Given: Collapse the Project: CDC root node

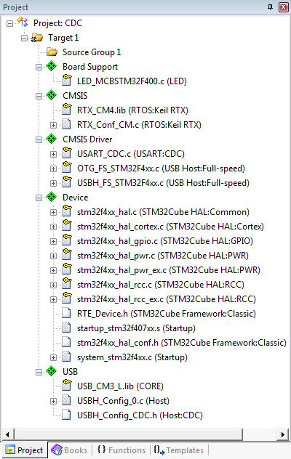Looking at the screenshot, I should 9,23.
